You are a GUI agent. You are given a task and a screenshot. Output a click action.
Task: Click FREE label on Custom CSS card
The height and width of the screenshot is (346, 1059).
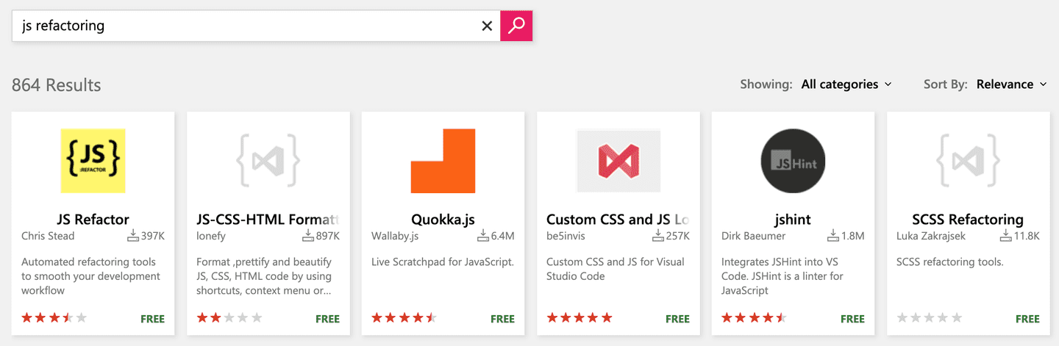pos(678,319)
